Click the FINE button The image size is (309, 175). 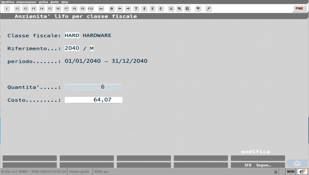(x=299, y=9)
